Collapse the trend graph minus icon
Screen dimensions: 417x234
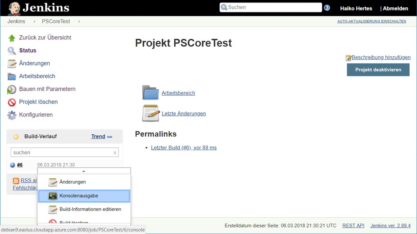[x=110, y=137]
